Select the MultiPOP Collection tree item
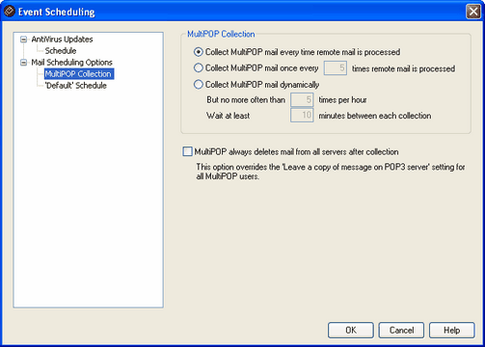485x347 pixels. 79,74
